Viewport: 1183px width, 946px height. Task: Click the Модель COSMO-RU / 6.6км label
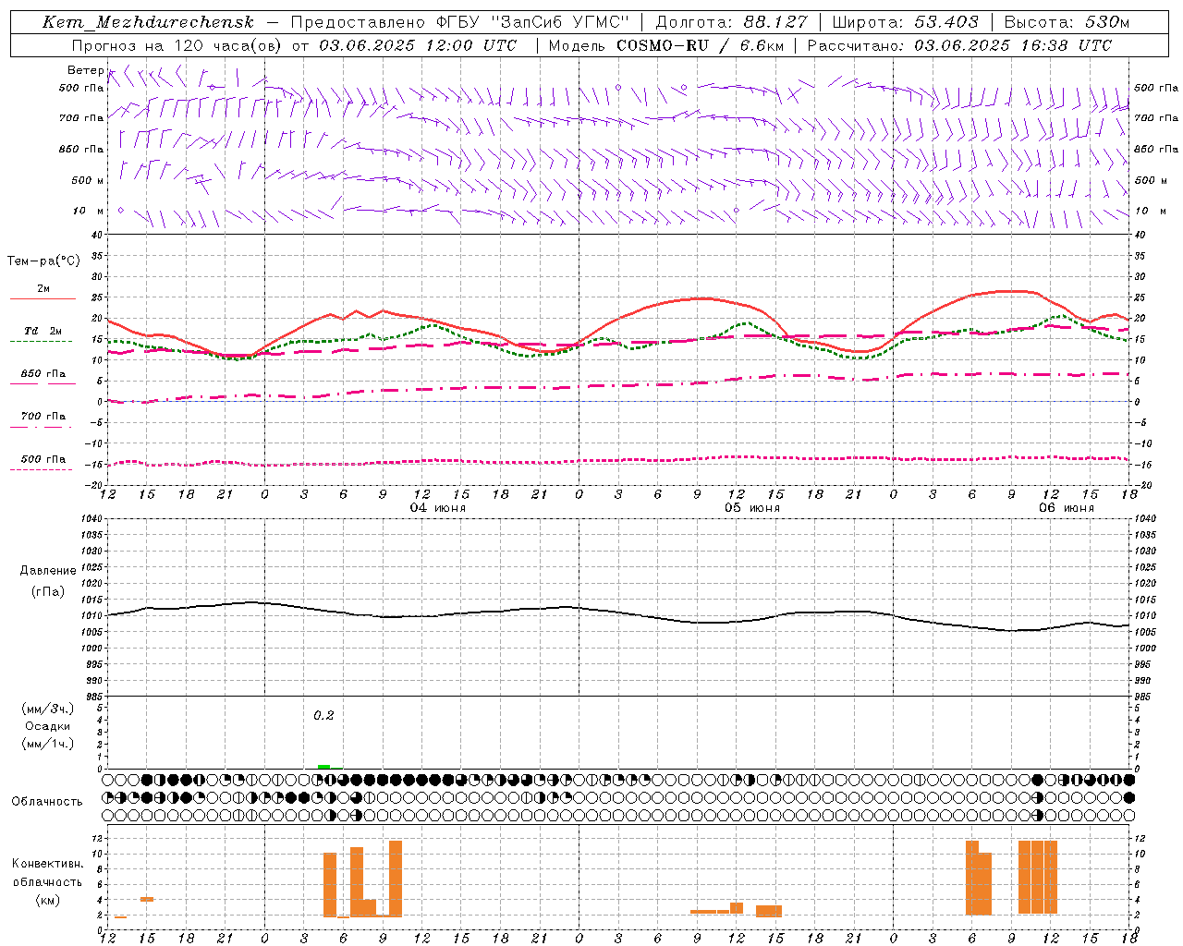[x=666, y=45]
